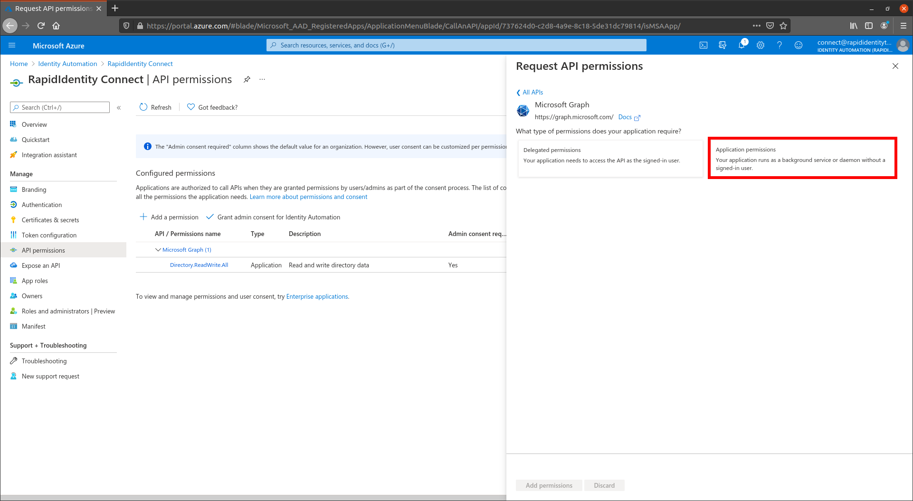Open portal Settings gear icon
913x501 pixels.
pyautogui.click(x=761, y=46)
